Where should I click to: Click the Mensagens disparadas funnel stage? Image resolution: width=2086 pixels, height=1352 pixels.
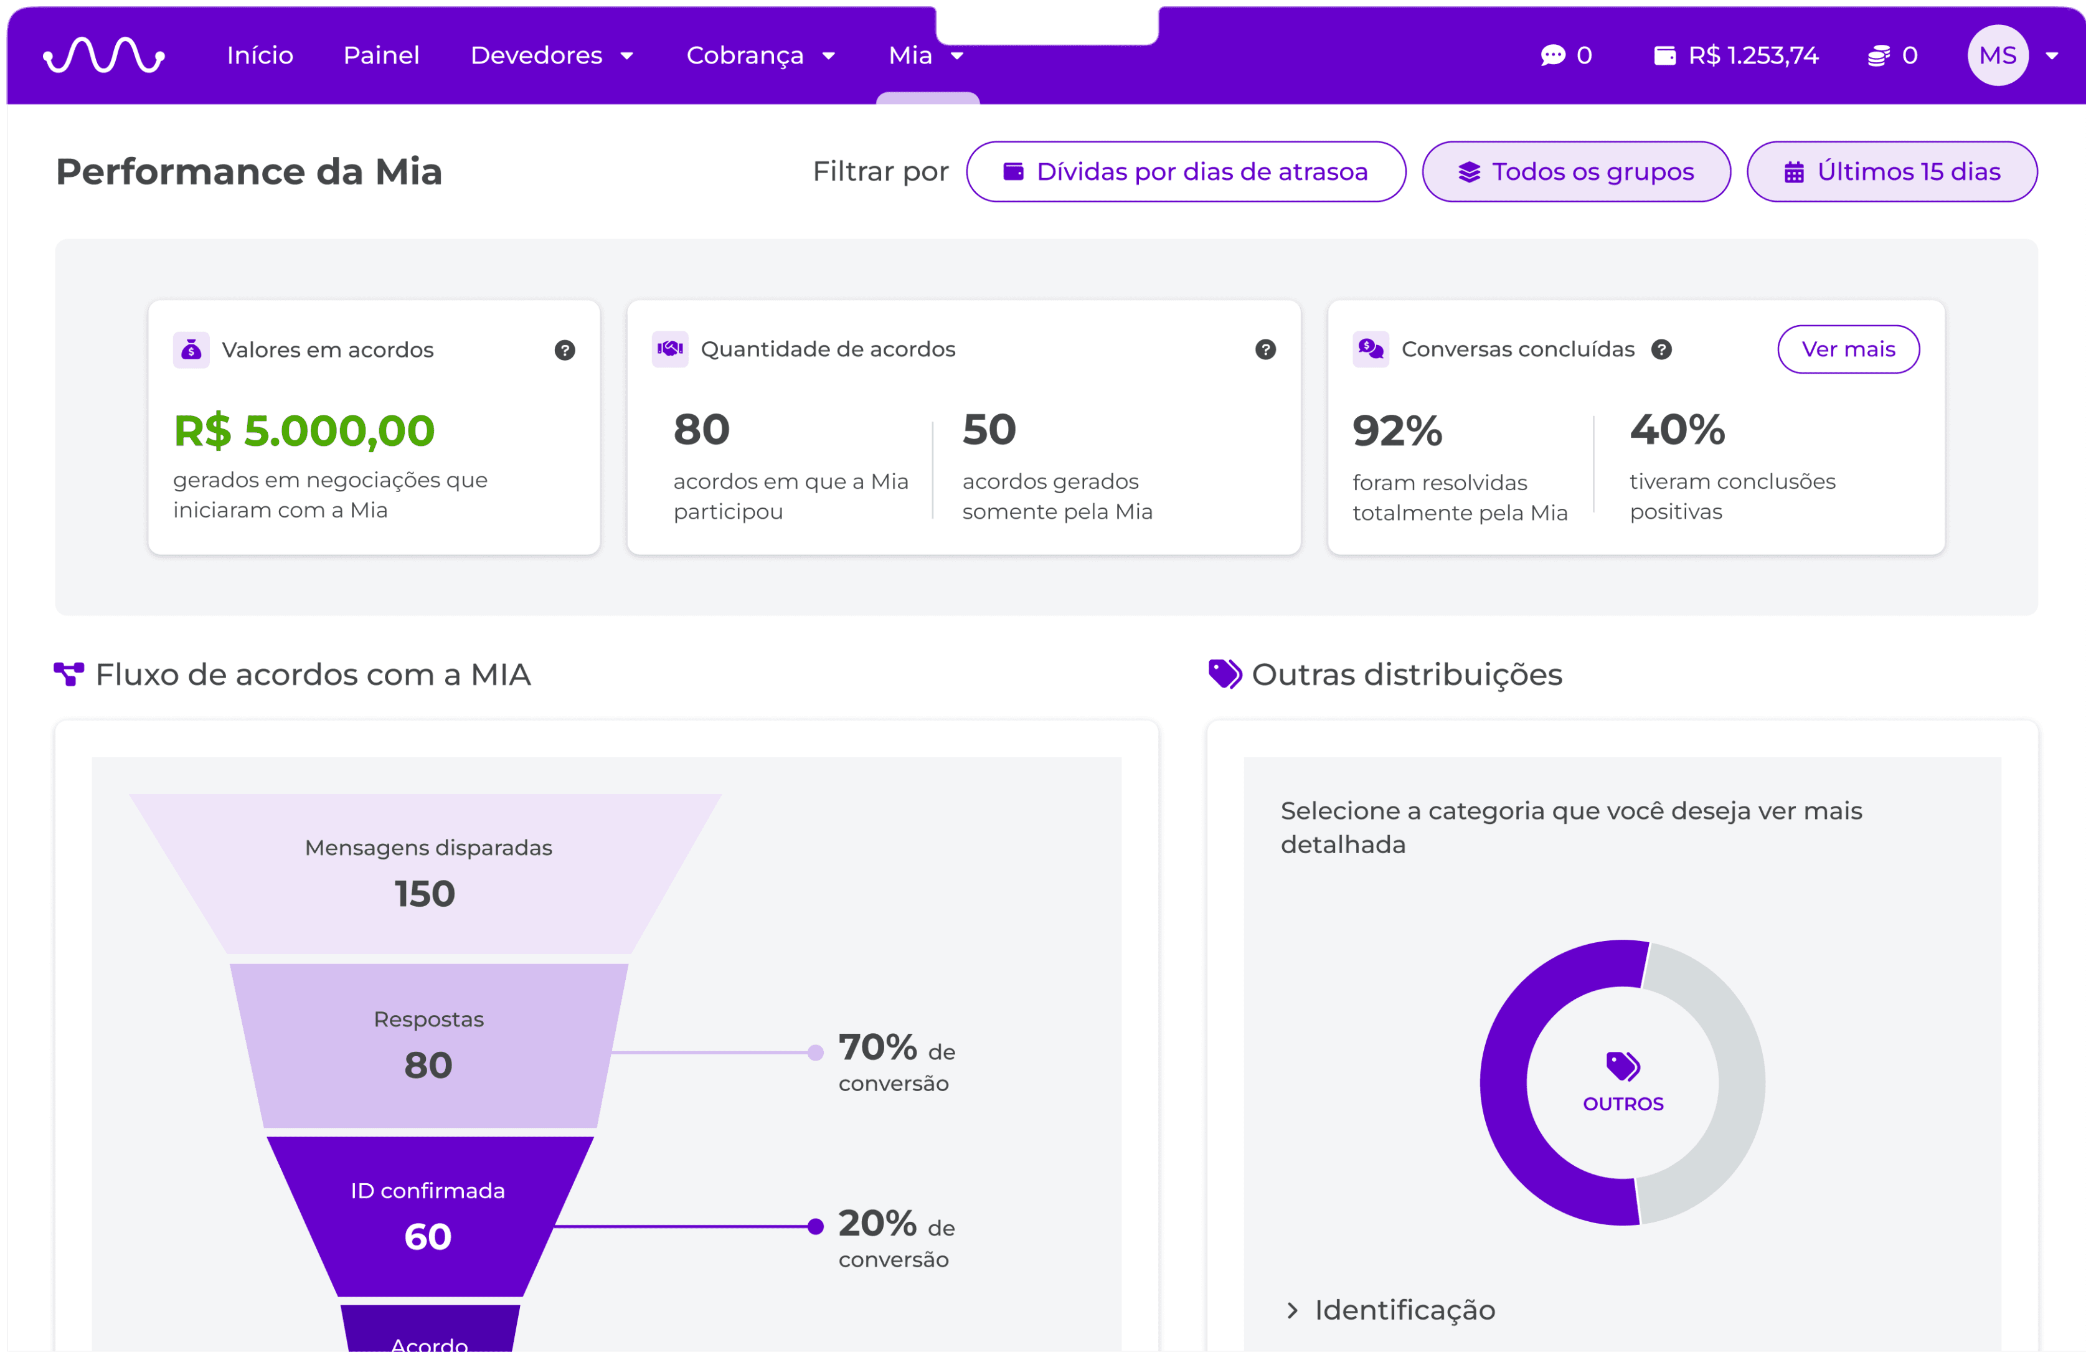426,873
